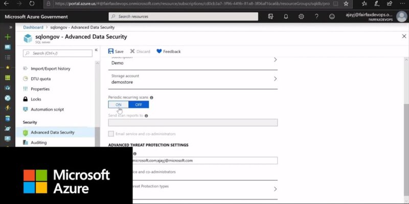Select Import/Export history in sidebar
This screenshot has width=409, height=204.
click(x=50, y=68)
